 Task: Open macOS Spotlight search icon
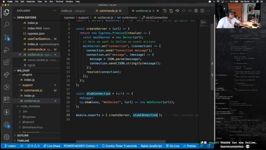pyautogui.click(x=253, y=2)
